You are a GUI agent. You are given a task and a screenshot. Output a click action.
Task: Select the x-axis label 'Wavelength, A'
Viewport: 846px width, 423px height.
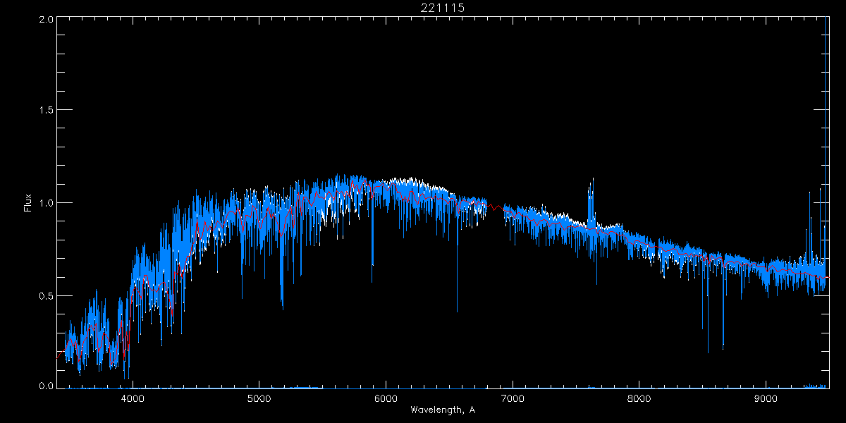pyautogui.click(x=443, y=410)
